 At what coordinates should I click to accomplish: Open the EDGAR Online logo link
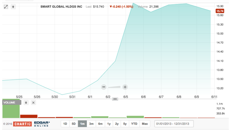42,124
